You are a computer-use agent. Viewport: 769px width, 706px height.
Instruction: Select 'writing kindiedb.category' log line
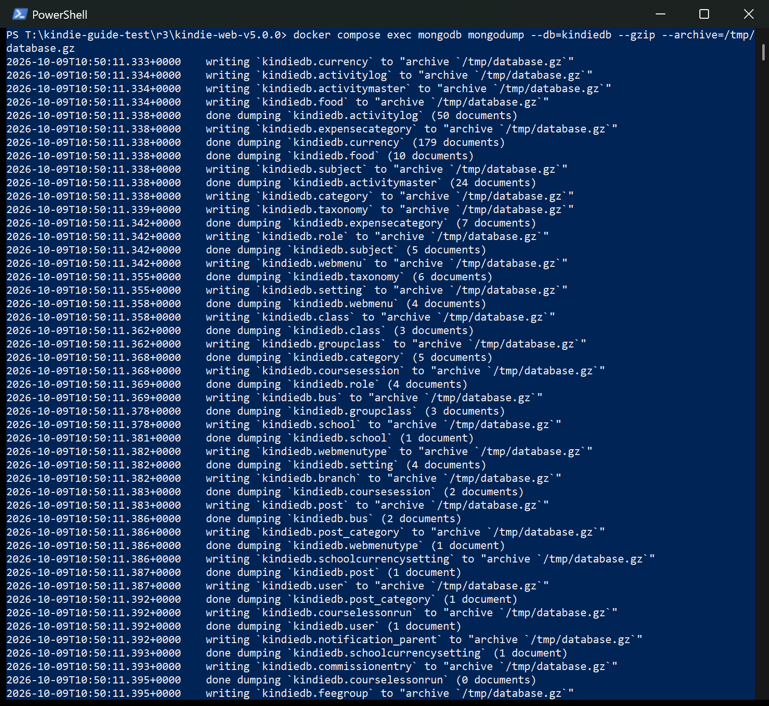pos(290,196)
